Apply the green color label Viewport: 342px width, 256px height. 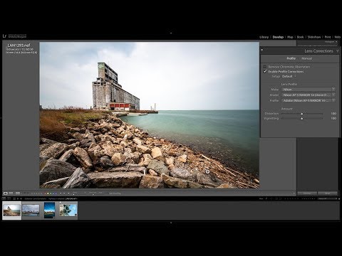pyautogui.click(x=51, y=193)
